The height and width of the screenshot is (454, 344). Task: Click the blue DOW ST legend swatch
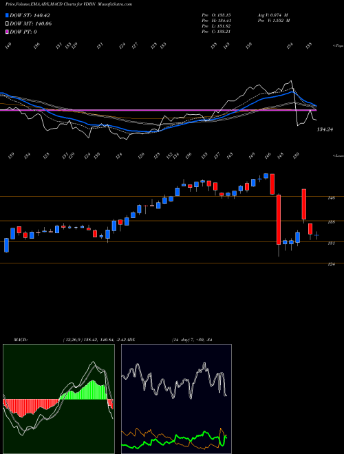[7, 15]
